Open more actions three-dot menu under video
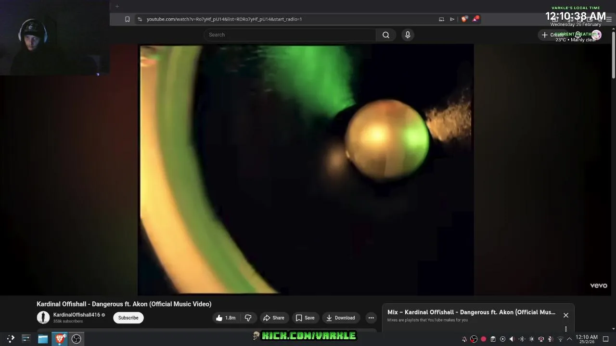Image resolution: width=616 pixels, height=346 pixels. point(371,318)
